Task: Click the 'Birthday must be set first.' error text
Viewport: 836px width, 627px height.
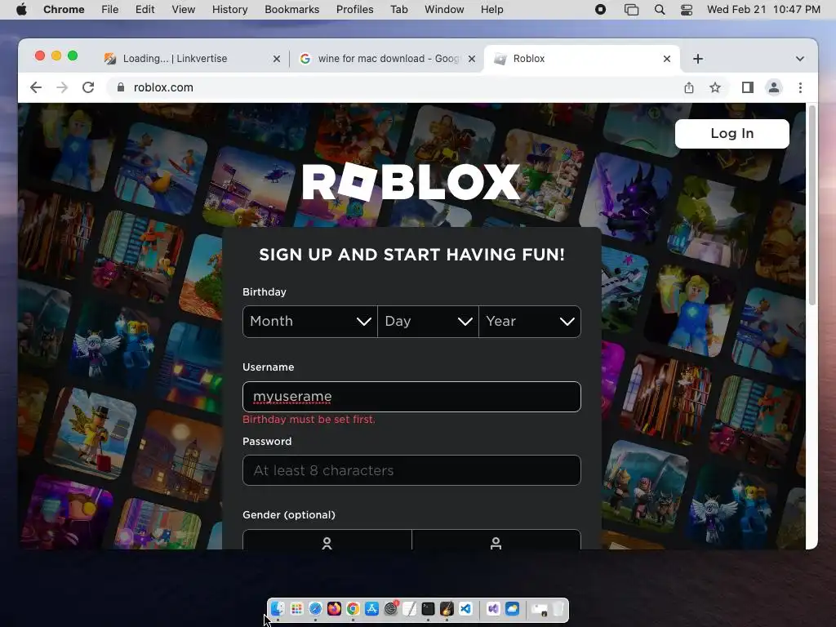Action: coord(309,420)
